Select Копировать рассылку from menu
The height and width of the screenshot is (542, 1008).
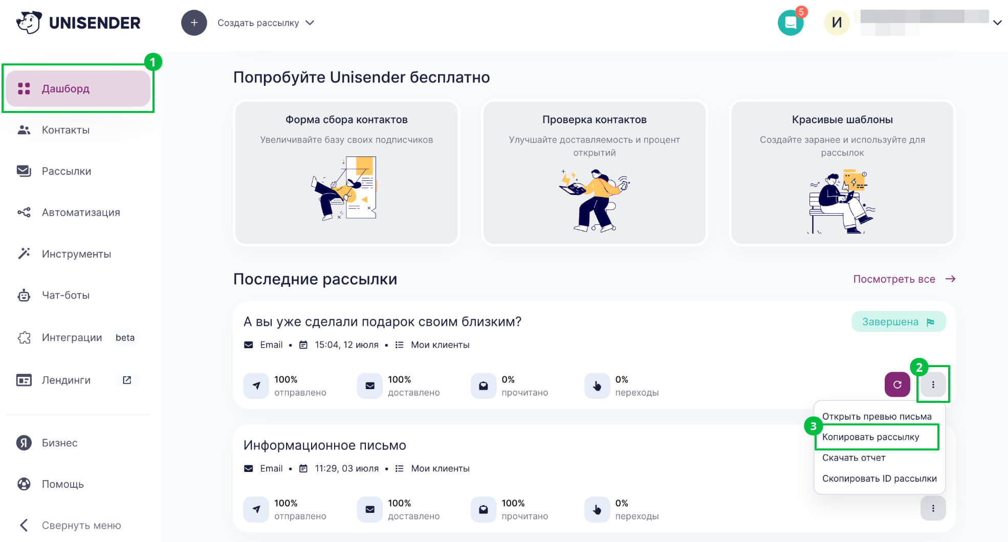(871, 437)
